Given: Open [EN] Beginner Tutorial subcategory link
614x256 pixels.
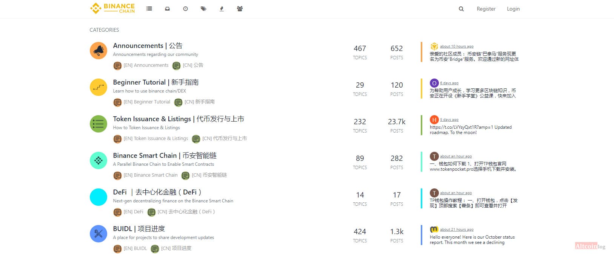Looking at the screenshot, I should pos(147,102).
